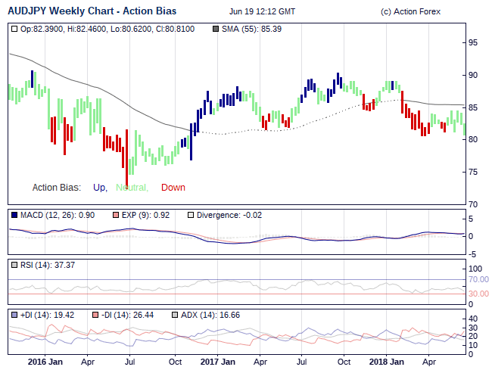Screen dimensions: 492x370
Task: Click the 90 price axis label
Action: (473, 75)
